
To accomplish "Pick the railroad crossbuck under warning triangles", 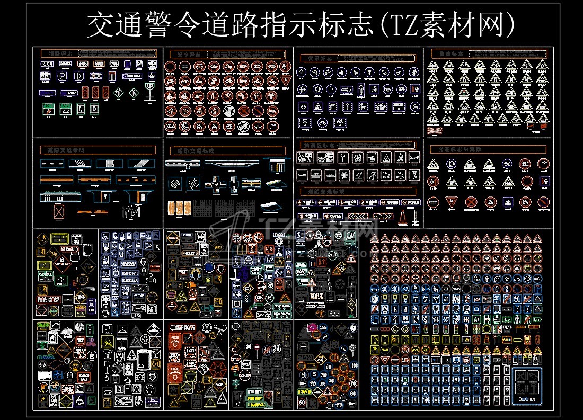I will tap(434, 131).
